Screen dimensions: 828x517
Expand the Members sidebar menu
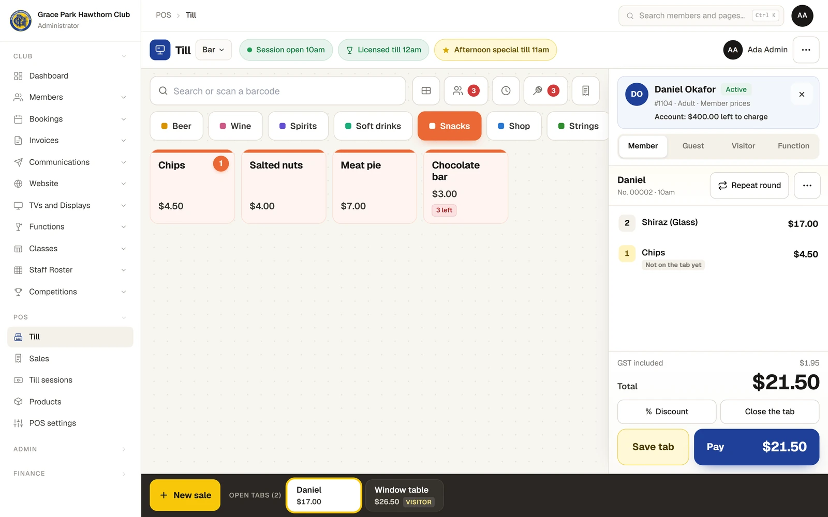point(70,97)
